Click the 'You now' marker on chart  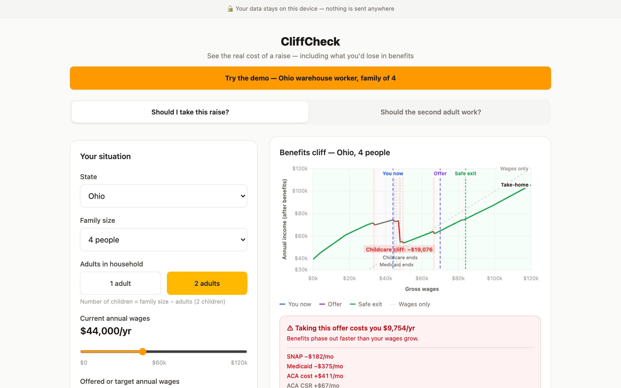(393, 173)
